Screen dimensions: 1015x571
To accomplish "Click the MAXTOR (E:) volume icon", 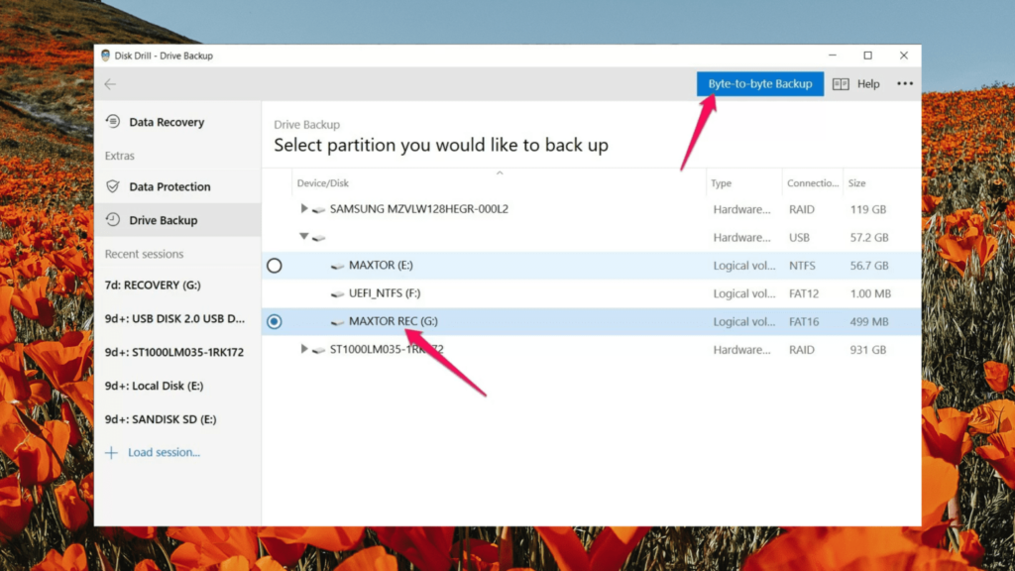I will (337, 266).
